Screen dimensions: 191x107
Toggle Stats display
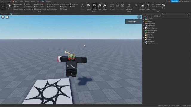click(153, 4)
